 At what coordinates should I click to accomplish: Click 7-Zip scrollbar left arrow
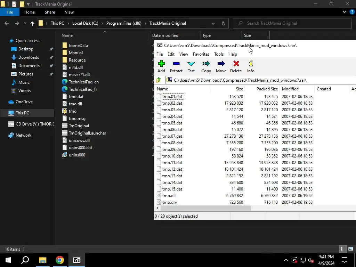(157, 208)
